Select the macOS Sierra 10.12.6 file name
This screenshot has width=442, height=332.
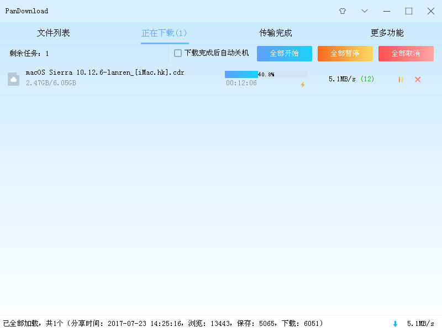(105, 72)
